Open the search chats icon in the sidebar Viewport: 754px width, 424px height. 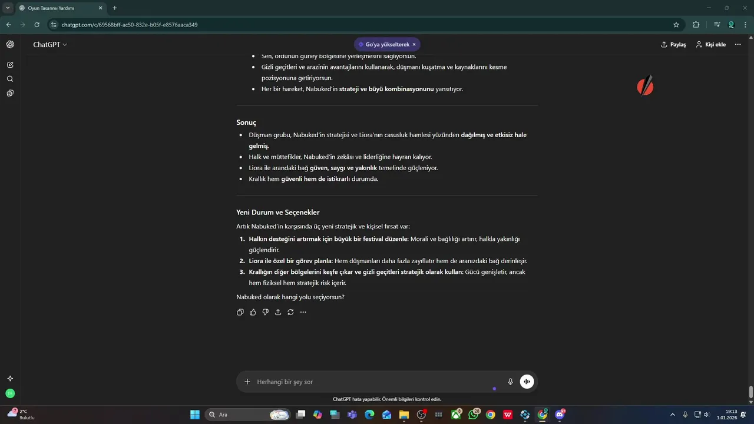(x=10, y=79)
